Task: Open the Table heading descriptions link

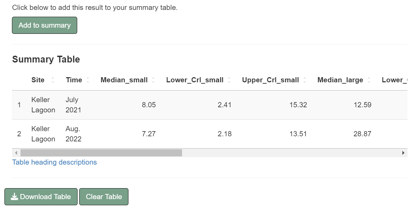Action: click(55, 162)
